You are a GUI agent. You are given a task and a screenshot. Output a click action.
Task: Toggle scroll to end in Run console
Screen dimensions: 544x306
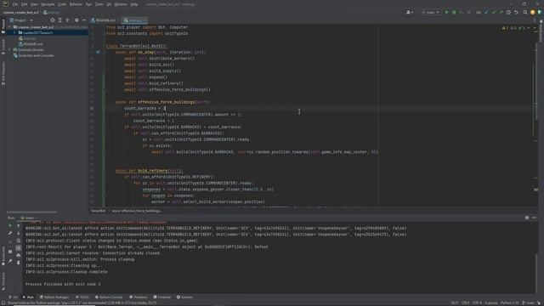[19, 248]
